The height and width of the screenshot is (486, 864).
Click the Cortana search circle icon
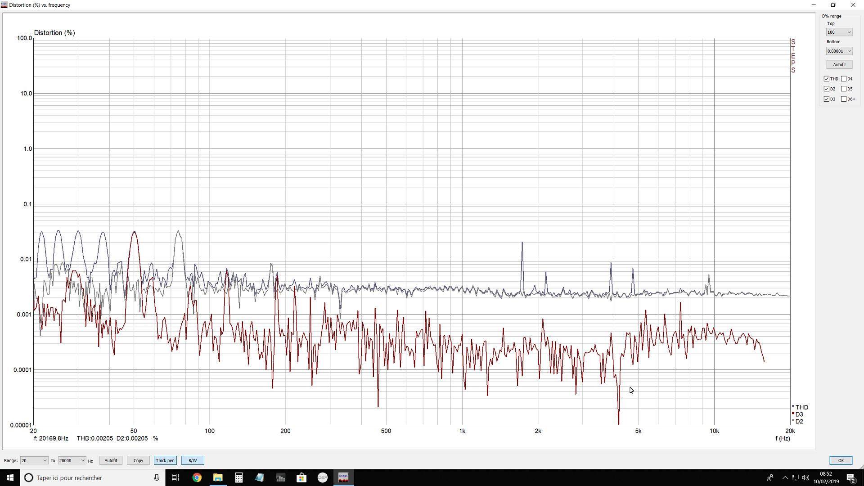[28, 477]
